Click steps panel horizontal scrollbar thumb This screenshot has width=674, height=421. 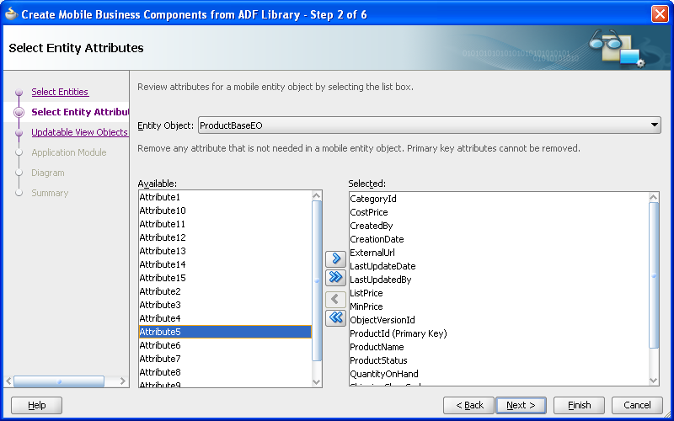pyautogui.click(x=59, y=381)
